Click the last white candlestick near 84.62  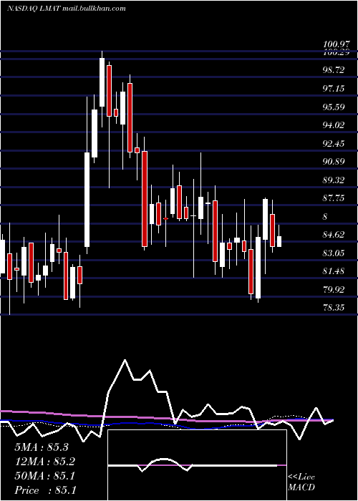(279, 241)
